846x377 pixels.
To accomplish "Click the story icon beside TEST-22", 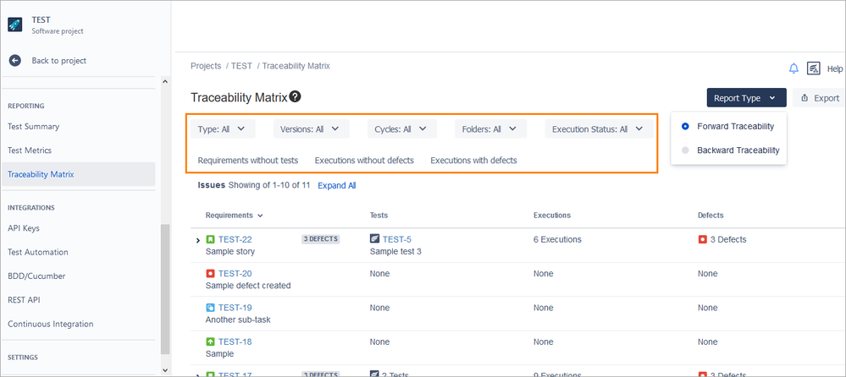I will pos(210,240).
